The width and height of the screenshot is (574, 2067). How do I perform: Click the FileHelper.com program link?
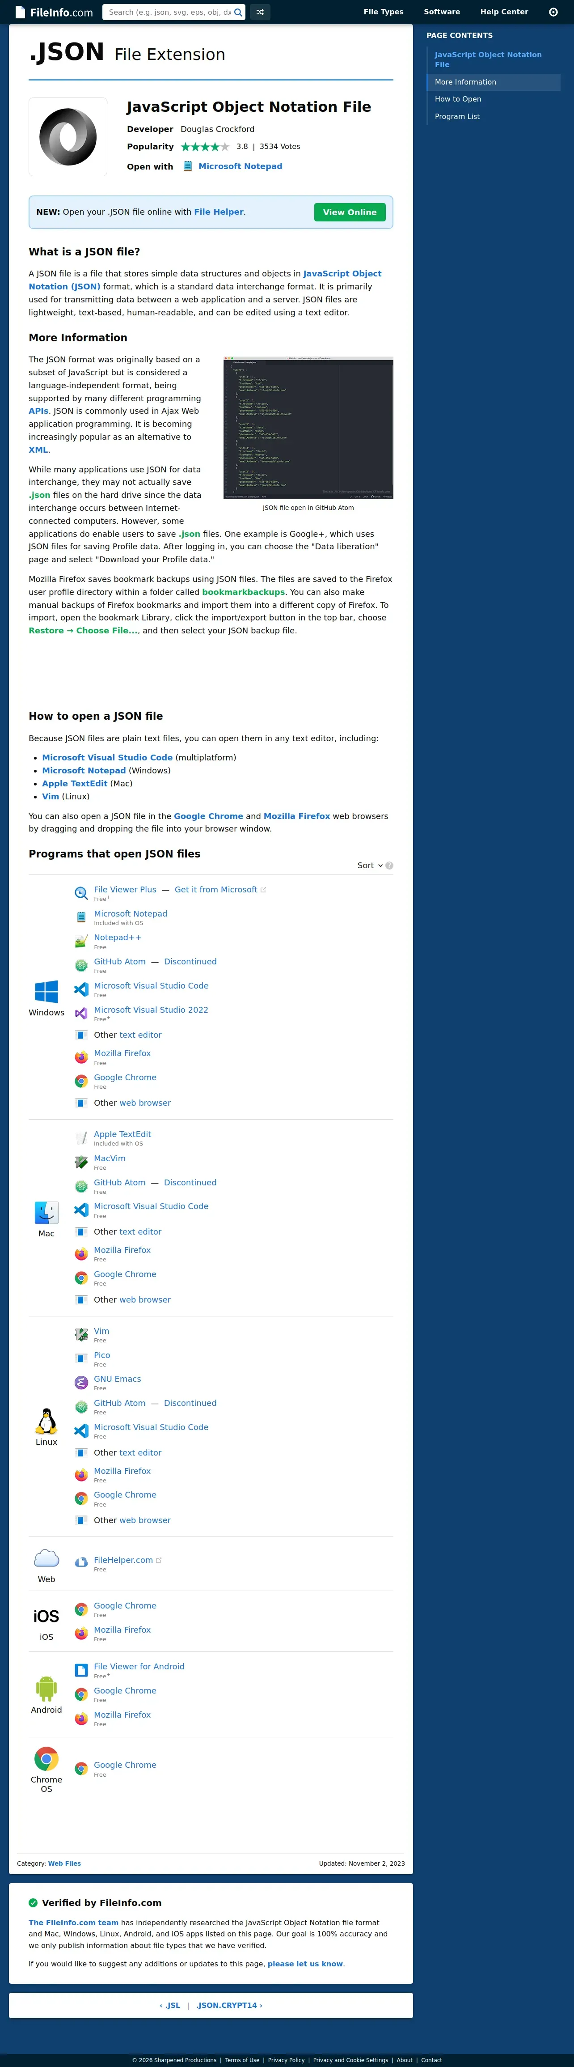tap(123, 1560)
